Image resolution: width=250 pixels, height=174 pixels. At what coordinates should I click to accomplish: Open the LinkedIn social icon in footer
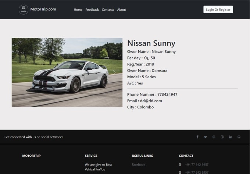(x=231, y=137)
